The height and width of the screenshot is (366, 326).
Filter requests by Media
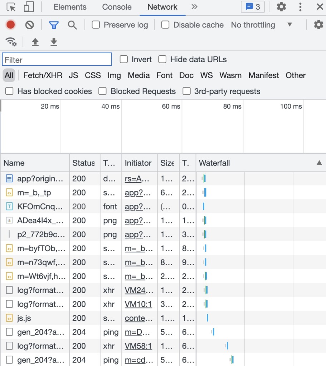click(x=138, y=75)
